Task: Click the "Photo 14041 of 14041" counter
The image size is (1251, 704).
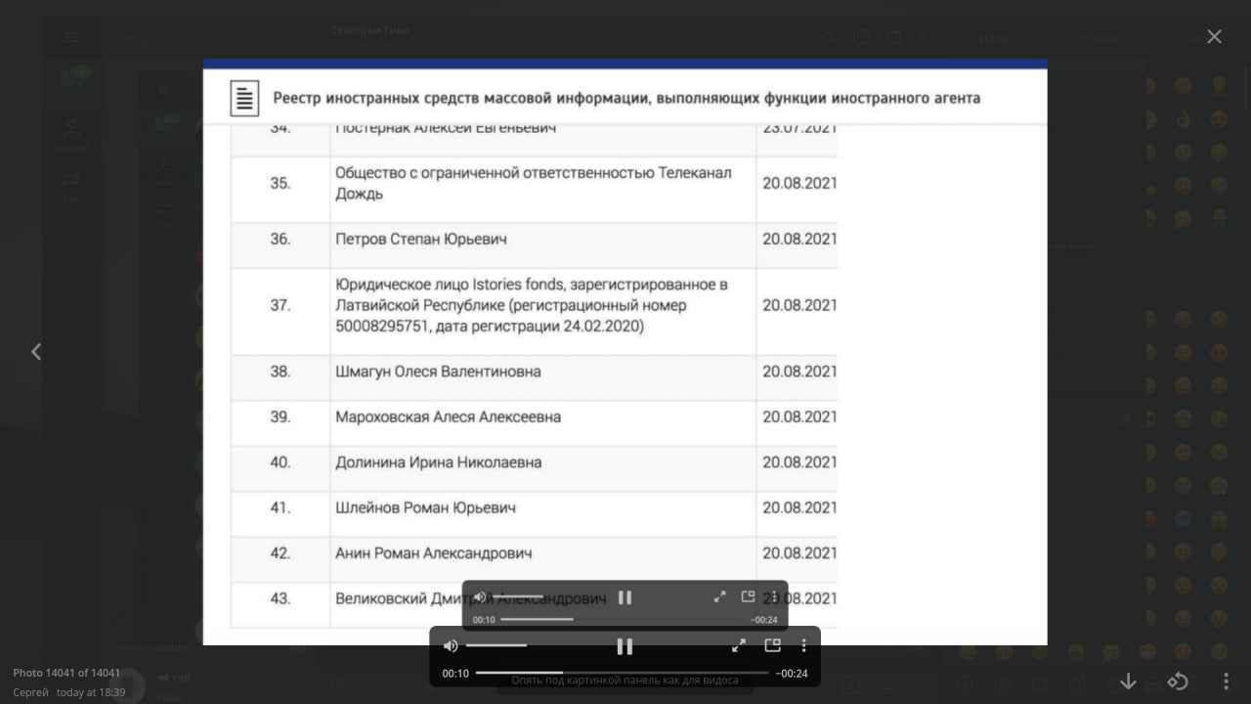Action: click(66, 673)
